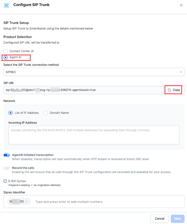
Task: Close the Configure SIP Trunk dialog
Action: [x=181, y=5]
